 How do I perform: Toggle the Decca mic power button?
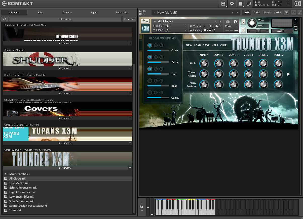click(x=150, y=57)
